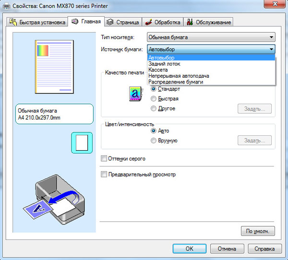Open the Страница tab
The height and width of the screenshot is (260, 288).
[123, 22]
